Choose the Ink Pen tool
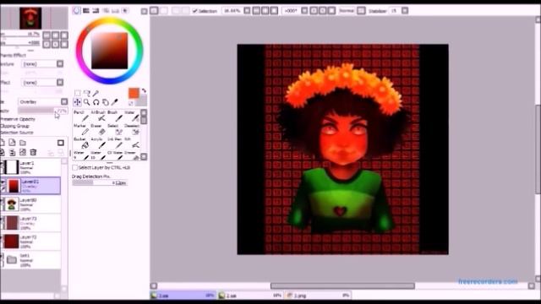 pyautogui.click(x=115, y=144)
